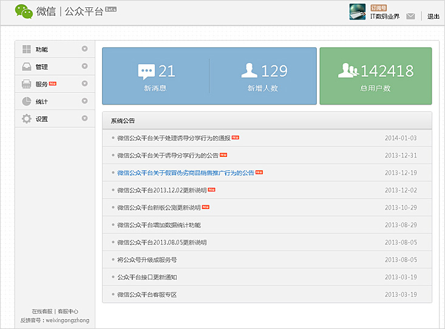This screenshot has height=329, width=445.
Task: Click the date 2013-12-31
Action: click(401, 156)
